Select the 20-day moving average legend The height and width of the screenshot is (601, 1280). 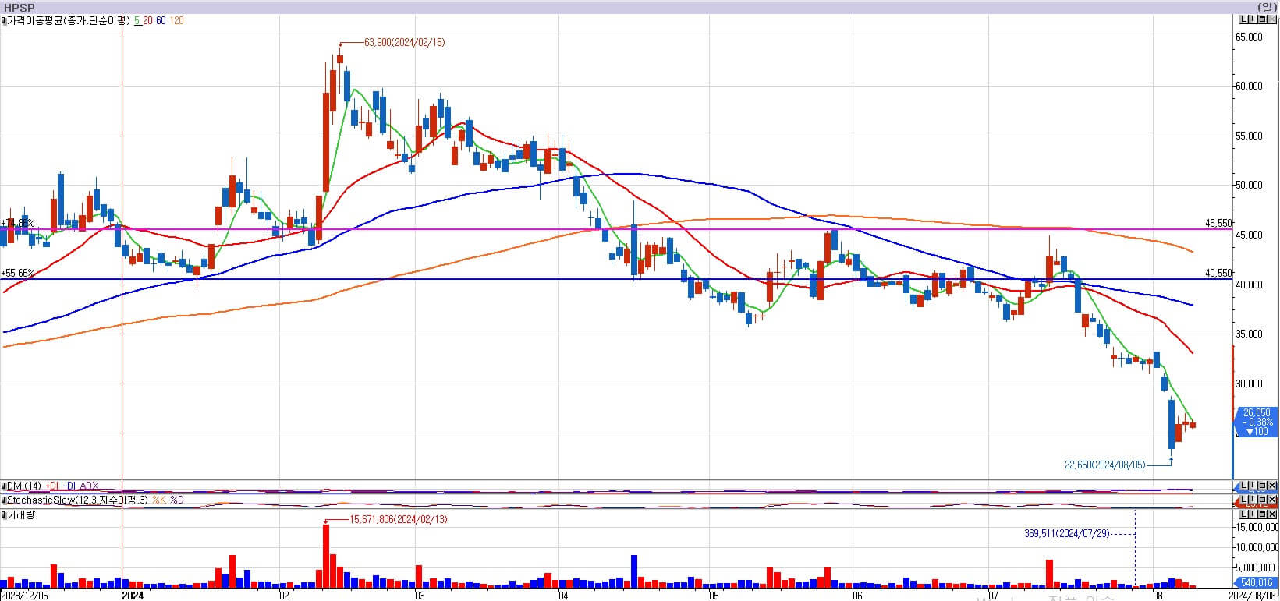pos(147,20)
